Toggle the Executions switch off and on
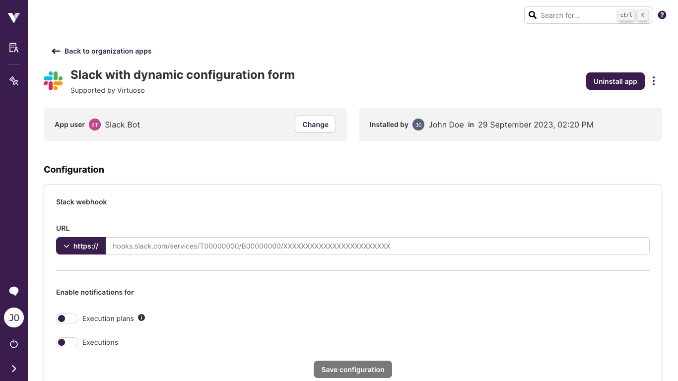 tap(68, 342)
